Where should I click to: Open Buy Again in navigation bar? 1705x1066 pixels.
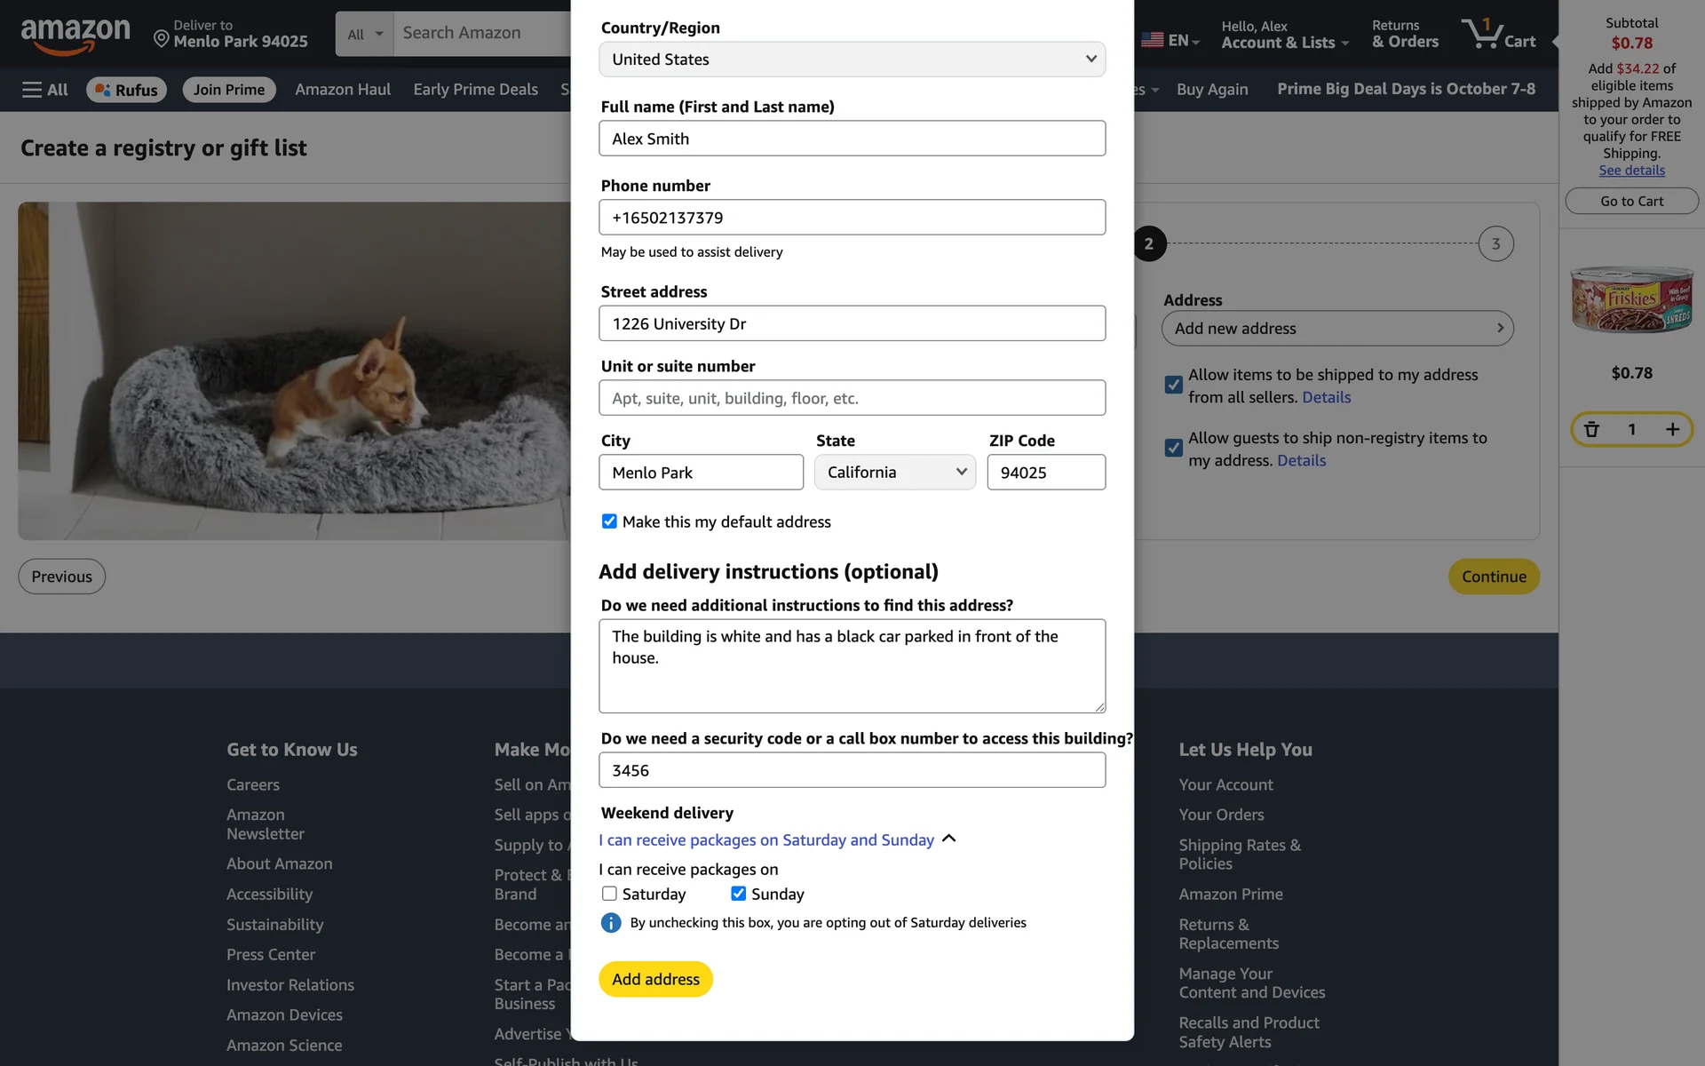click(x=1211, y=90)
